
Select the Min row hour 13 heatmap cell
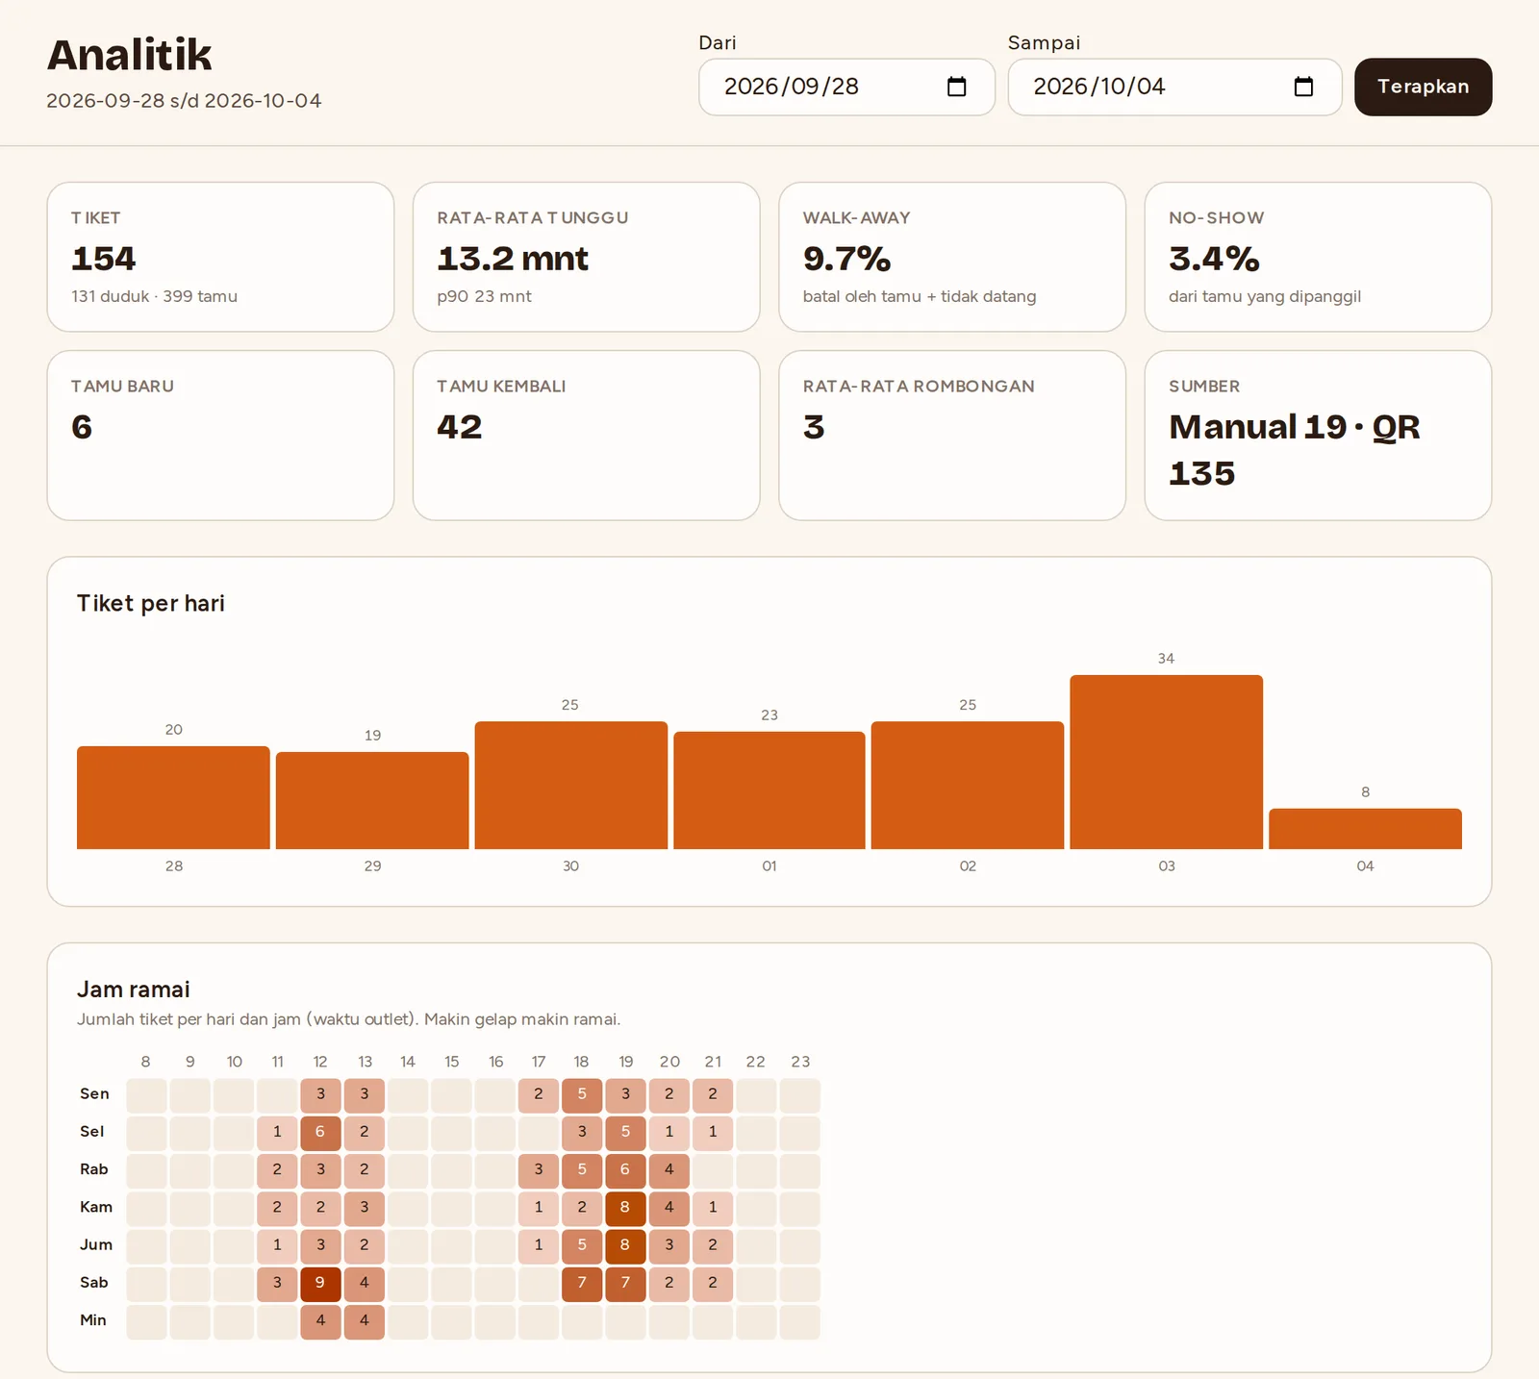pyautogui.click(x=364, y=1321)
